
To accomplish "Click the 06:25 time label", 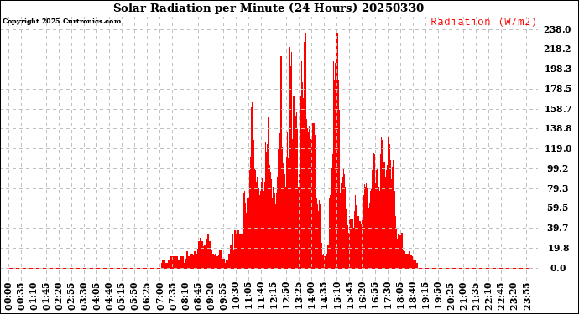I will pyautogui.click(x=148, y=297).
